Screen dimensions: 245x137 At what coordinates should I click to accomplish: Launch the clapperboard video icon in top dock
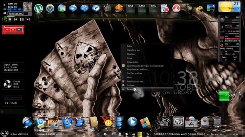click(107, 8)
